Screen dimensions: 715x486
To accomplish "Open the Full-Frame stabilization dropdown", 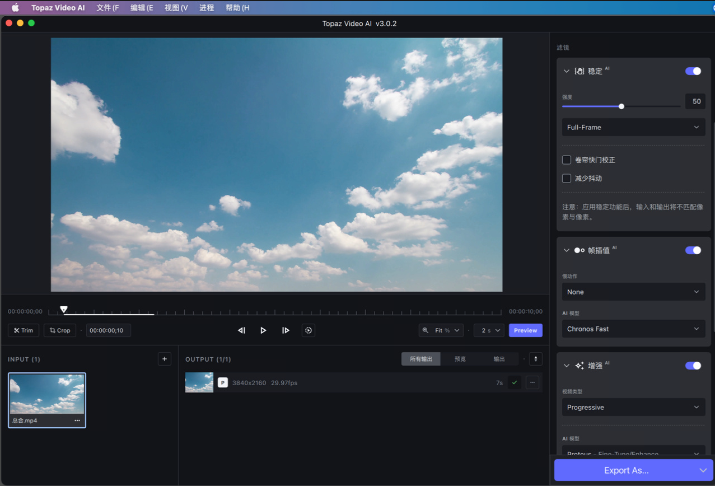I will tap(633, 127).
